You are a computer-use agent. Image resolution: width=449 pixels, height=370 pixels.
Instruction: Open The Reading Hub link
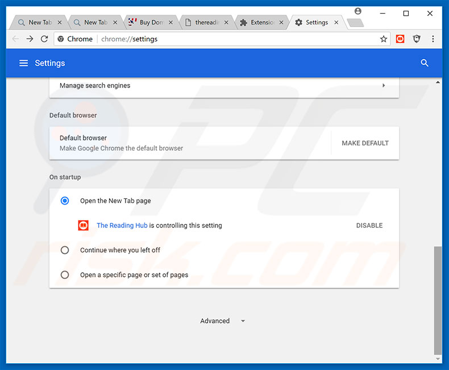pyautogui.click(x=122, y=226)
